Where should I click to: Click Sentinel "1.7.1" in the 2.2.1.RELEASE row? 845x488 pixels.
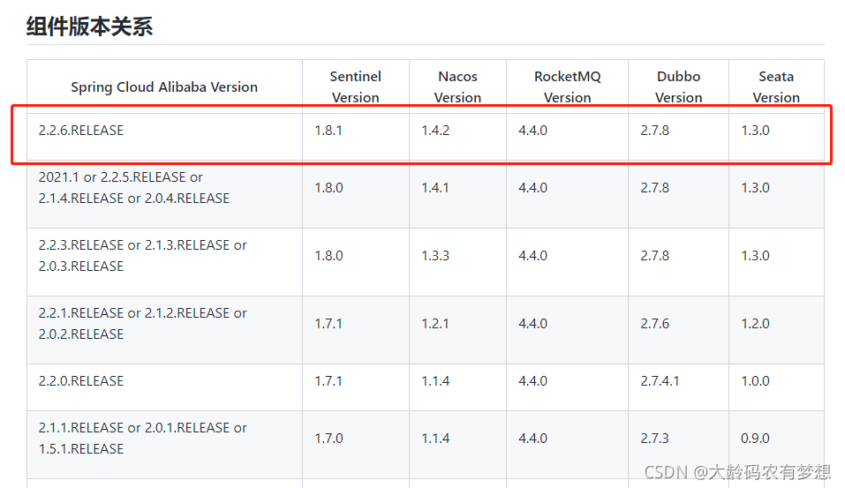(x=328, y=324)
